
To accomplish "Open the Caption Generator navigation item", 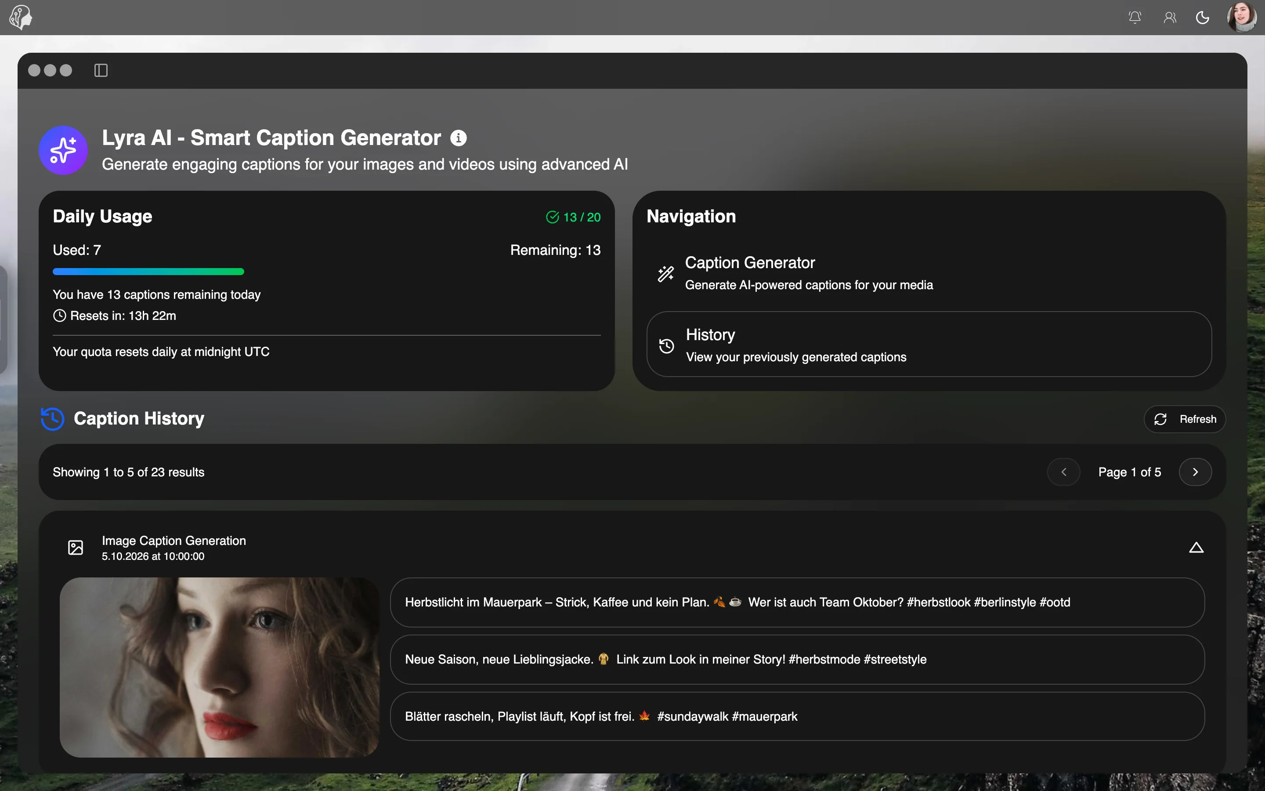I will pos(929,273).
